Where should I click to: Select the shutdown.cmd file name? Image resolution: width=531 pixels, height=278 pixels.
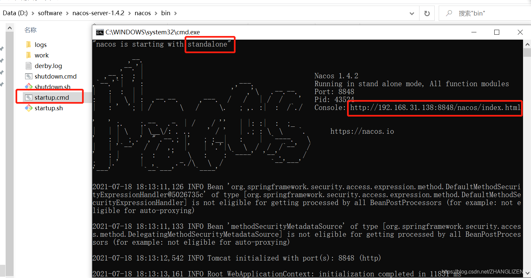click(x=56, y=76)
